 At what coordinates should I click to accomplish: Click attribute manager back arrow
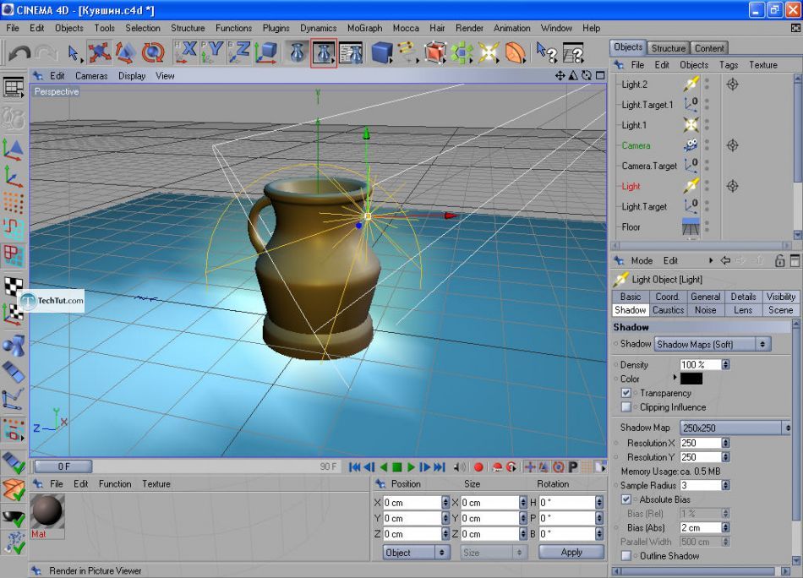tap(725, 260)
